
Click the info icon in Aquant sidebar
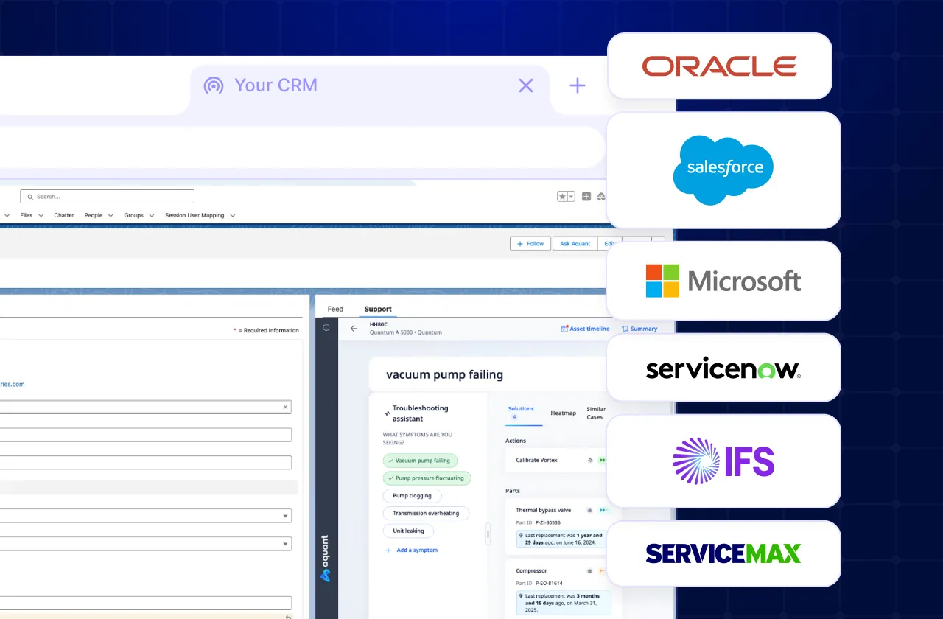326,328
